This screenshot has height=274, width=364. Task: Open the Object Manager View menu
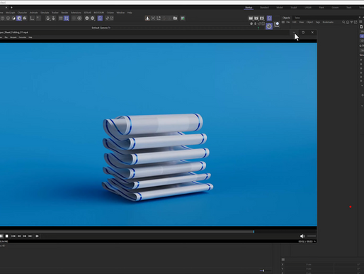302,22
